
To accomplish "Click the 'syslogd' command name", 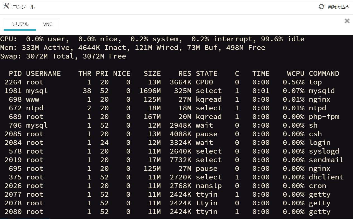I will [x=324, y=151].
